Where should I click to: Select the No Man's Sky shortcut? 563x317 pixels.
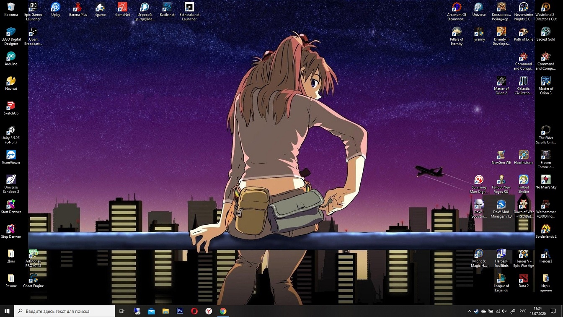(546, 182)
